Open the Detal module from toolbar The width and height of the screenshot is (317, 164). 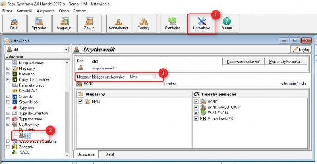tap(14, 24)
